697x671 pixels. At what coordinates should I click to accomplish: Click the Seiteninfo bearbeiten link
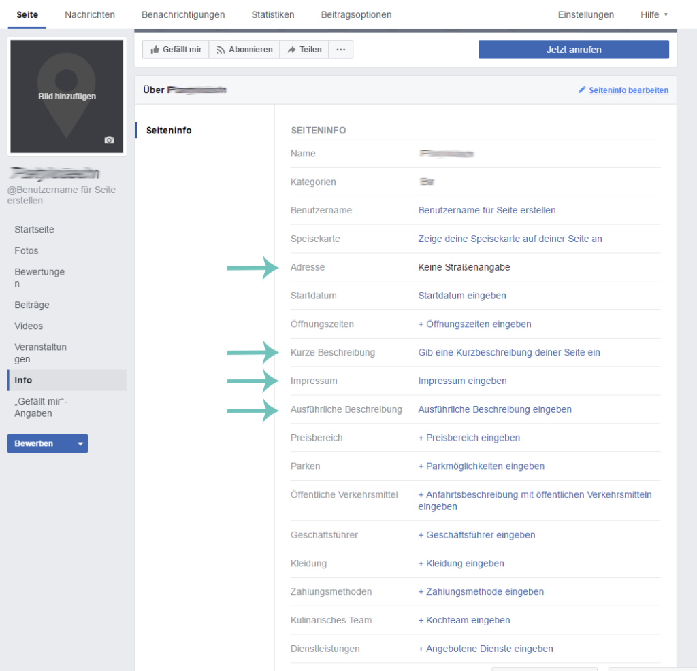(628, 90)
